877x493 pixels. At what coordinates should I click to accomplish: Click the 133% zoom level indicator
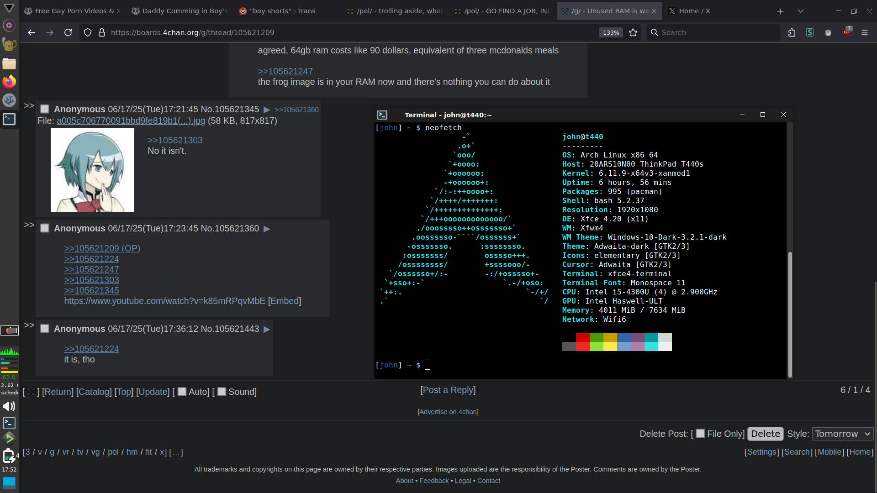[x=611, y=32]
